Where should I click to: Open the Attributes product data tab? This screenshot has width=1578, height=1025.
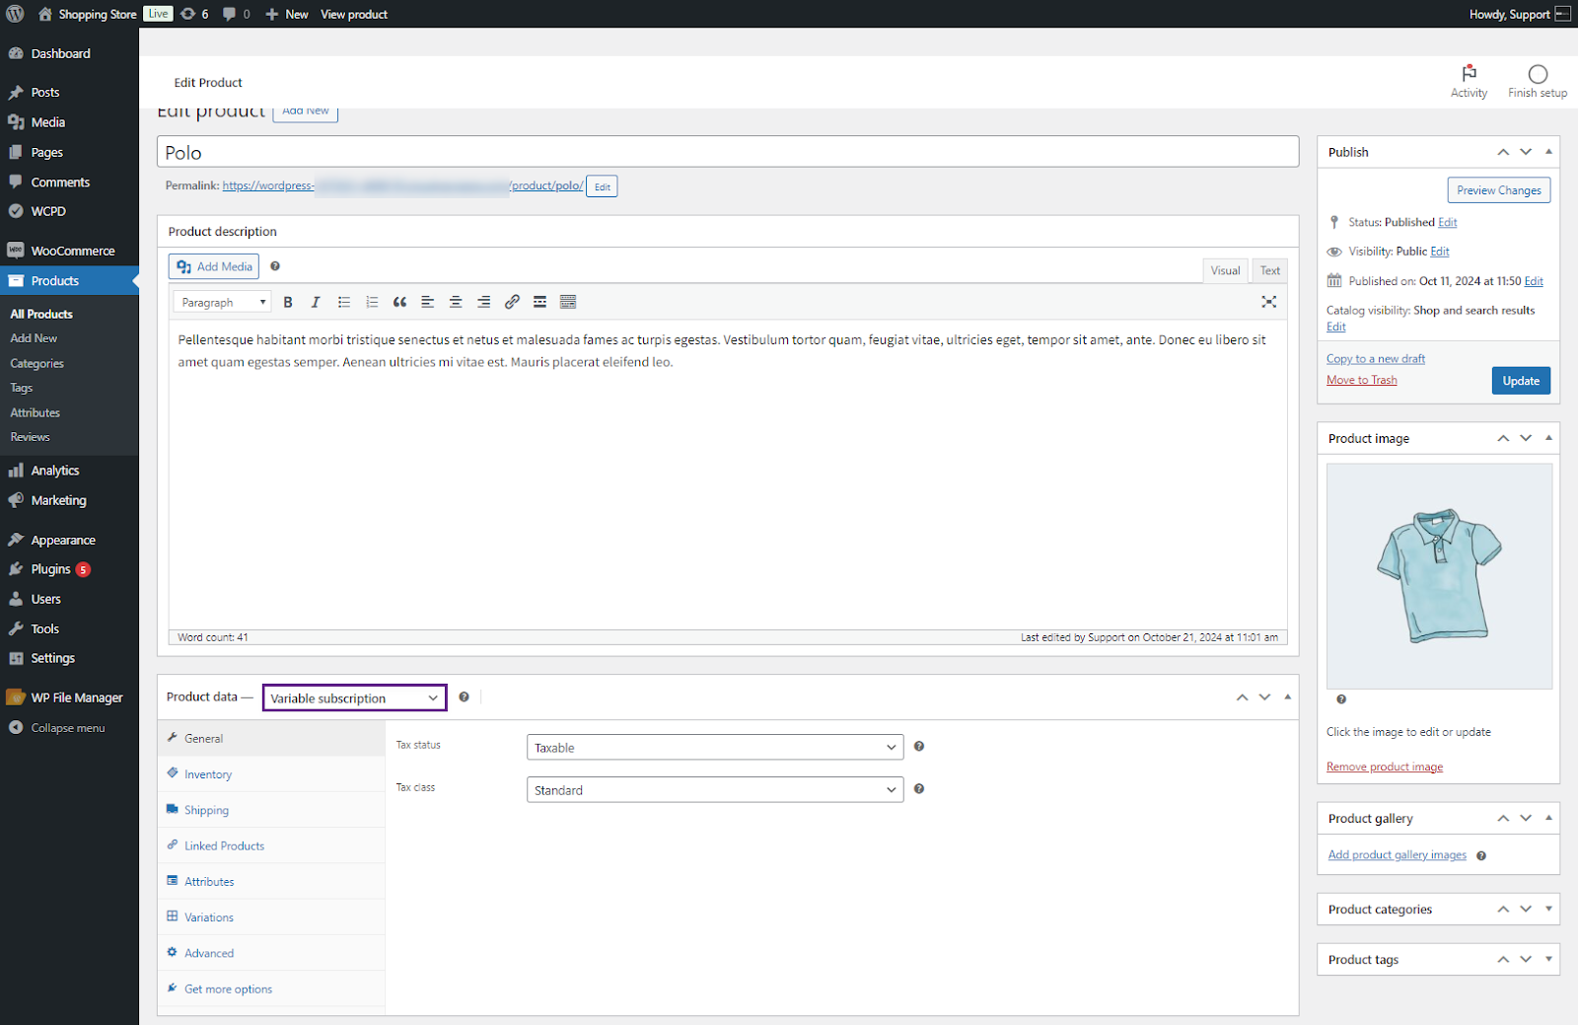[271, 881]
